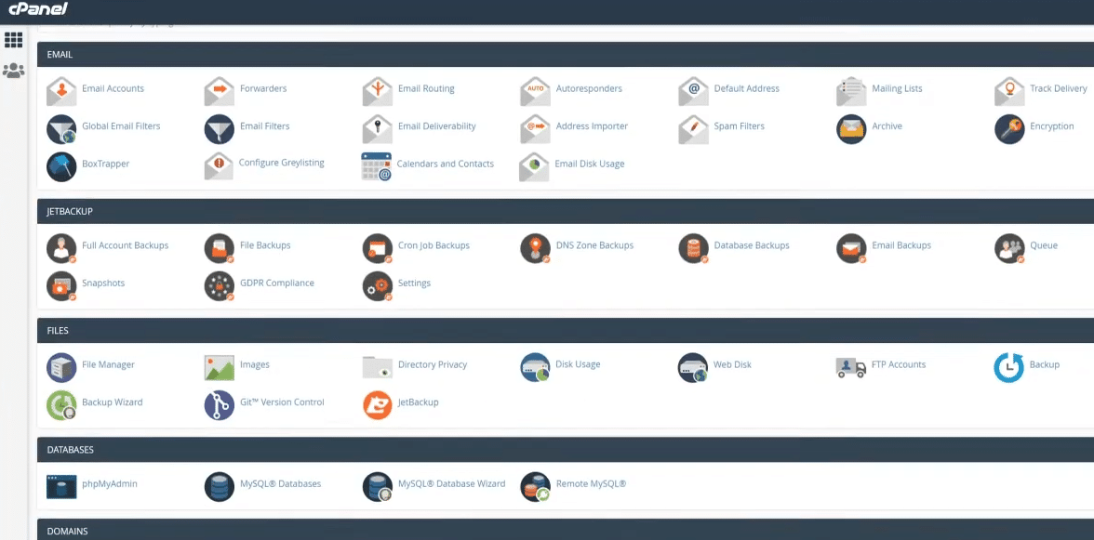Collapse the EMAIL section header
Viewport: 1094px width, 540px height.
click(566, 54)
